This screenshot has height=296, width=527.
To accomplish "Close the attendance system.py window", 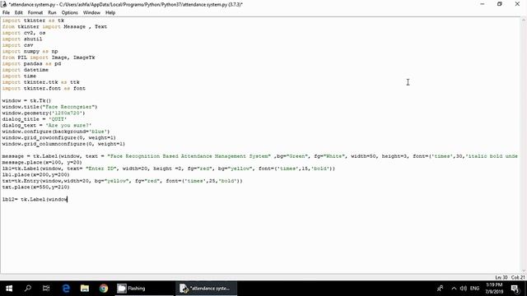I will tap(517, 4).
